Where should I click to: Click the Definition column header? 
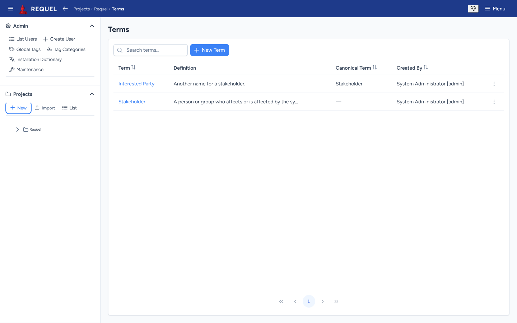pos(185,68)
